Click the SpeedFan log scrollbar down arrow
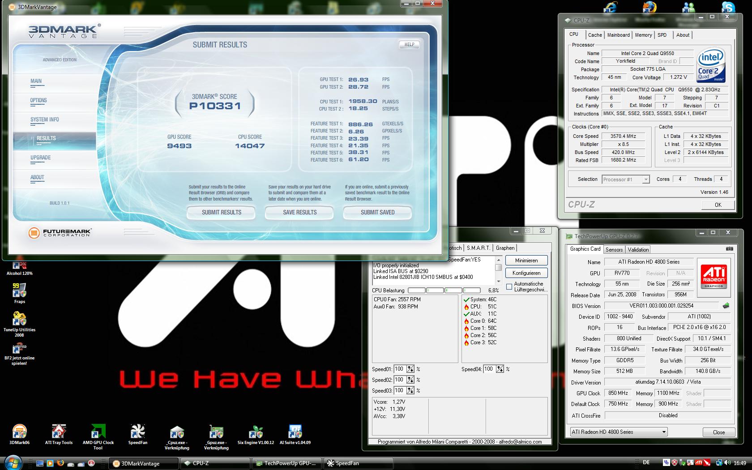Screen dimensions: 752x470 (499, 282)
